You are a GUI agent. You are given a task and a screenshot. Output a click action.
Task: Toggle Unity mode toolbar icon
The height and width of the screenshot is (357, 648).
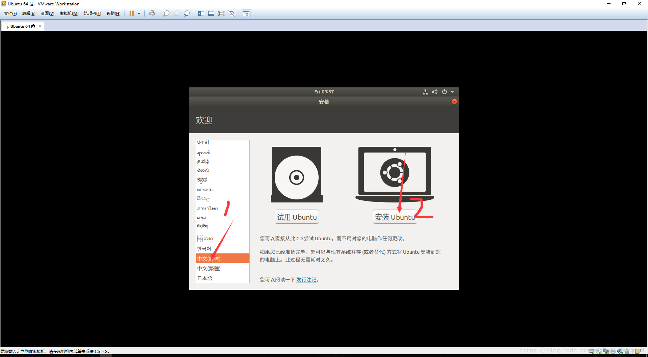tap(232, 13)
